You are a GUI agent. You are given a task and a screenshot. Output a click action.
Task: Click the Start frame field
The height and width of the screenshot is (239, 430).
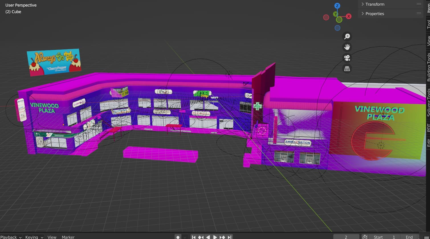click(x=384, y=237)
